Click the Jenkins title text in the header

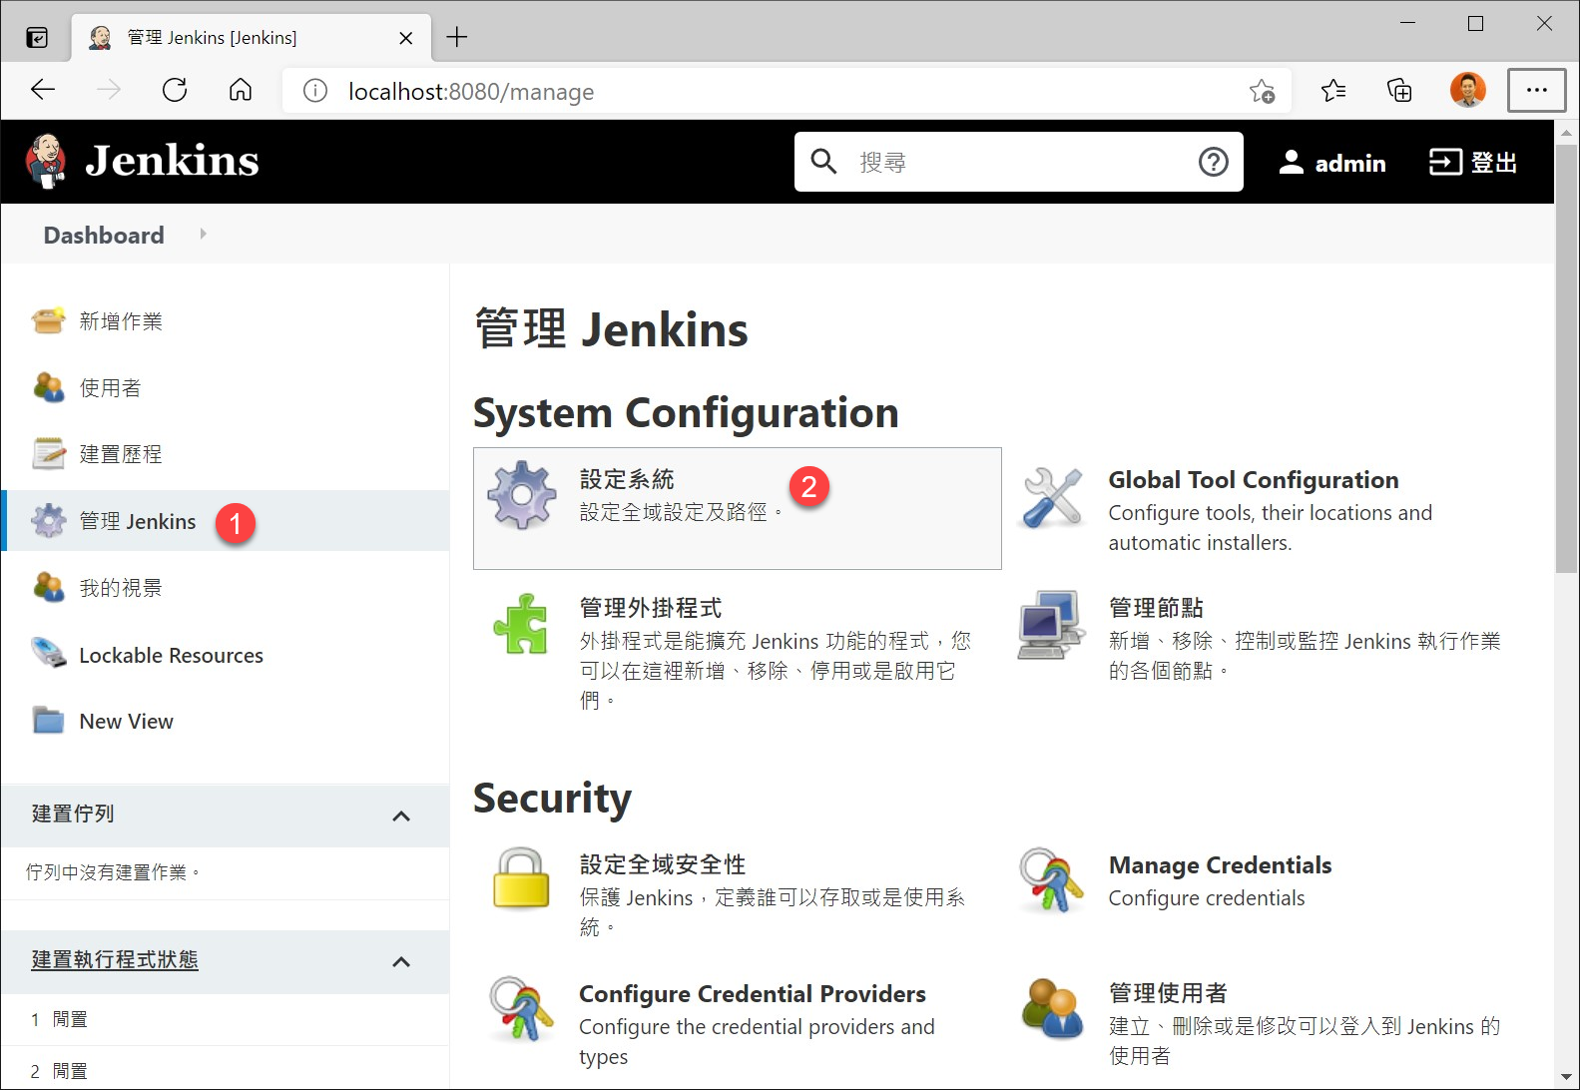pos(172,161)
